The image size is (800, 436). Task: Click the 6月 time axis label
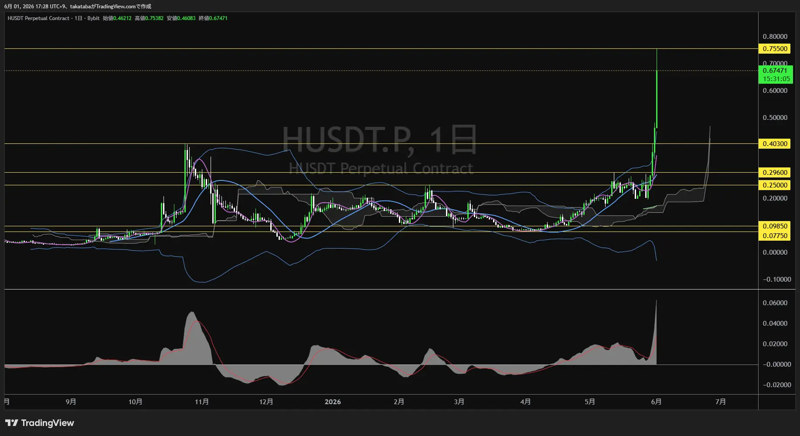(656, 402)
